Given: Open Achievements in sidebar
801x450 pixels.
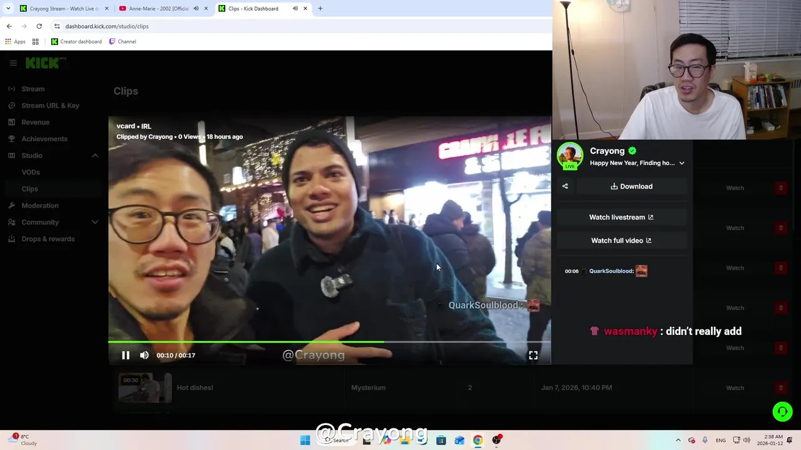Looking at the screenshot, I should point(44,139).
